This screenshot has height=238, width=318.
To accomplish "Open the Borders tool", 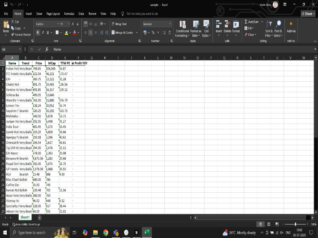I will [x=57, y=32].
